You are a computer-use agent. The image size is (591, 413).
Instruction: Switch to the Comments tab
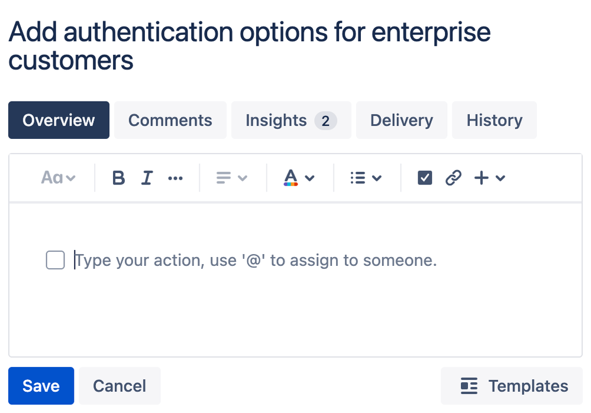[x=170, y=120]
